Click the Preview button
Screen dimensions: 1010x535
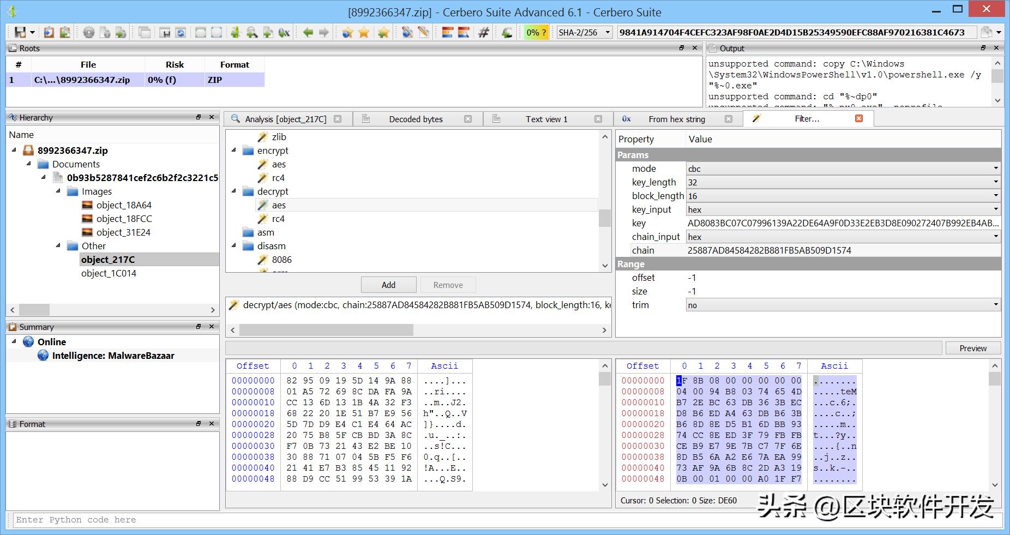pyautogui.click(x=972, y=348)
